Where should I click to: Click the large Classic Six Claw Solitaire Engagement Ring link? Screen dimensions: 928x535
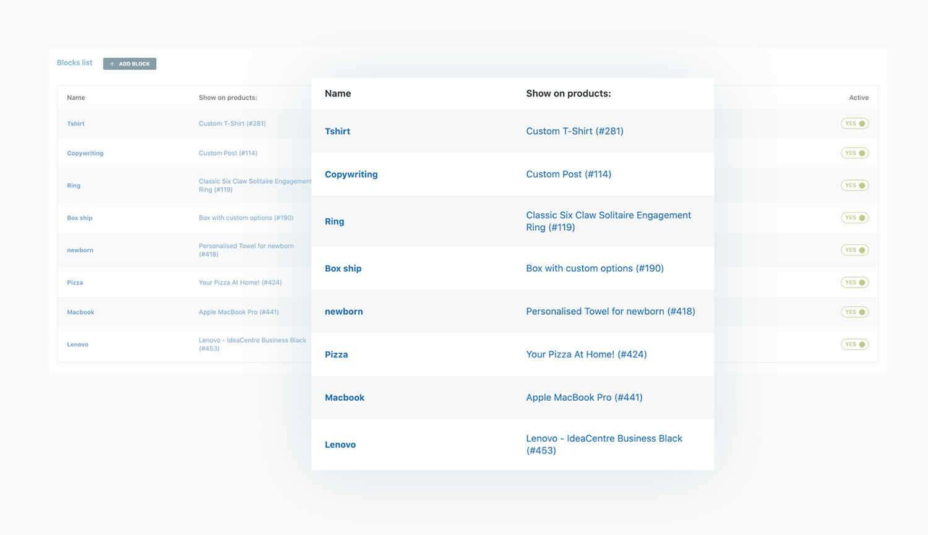pyautogui.click(x=608, y=221)
